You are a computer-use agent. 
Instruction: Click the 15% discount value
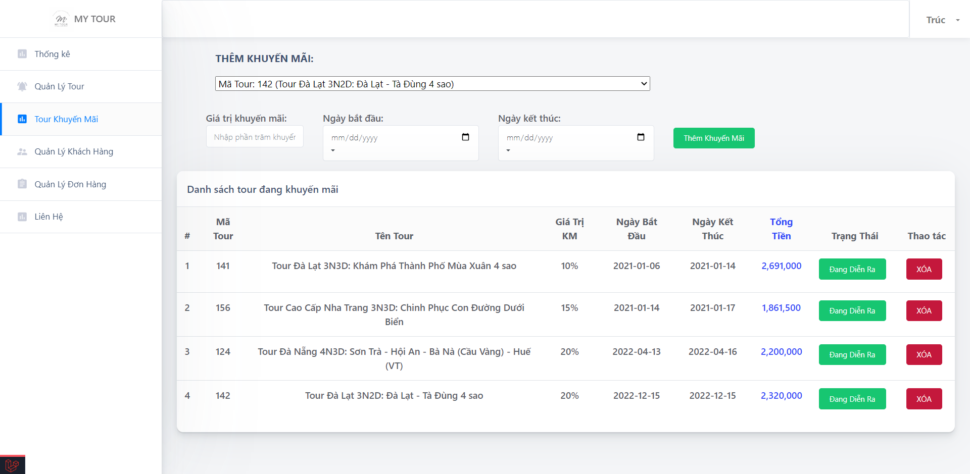coord(569,307)
